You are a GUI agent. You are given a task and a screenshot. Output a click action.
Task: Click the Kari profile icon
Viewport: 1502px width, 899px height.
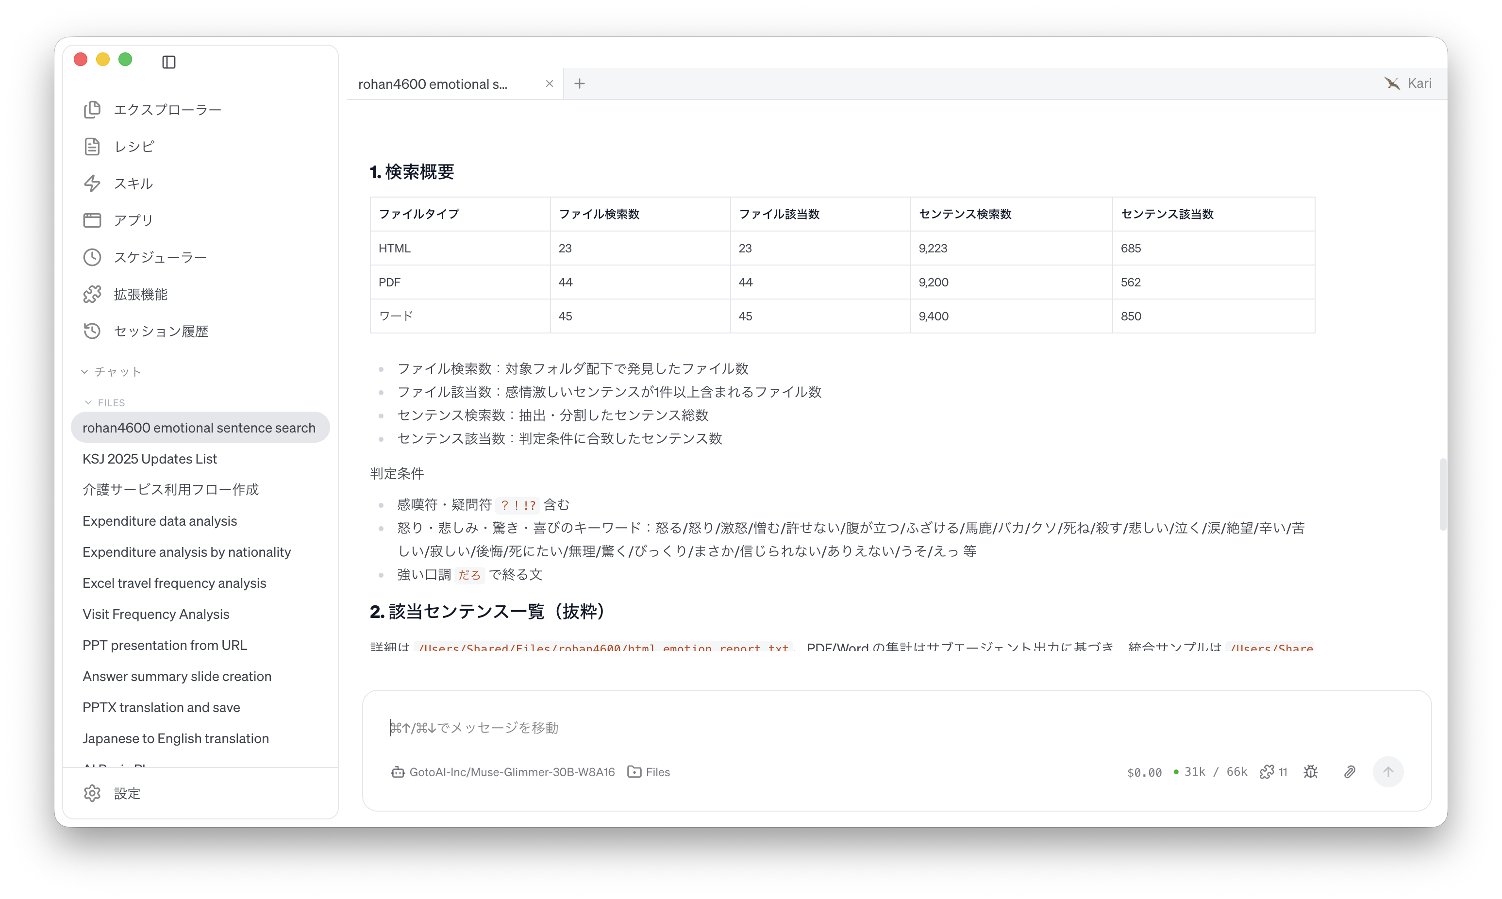1407,83
